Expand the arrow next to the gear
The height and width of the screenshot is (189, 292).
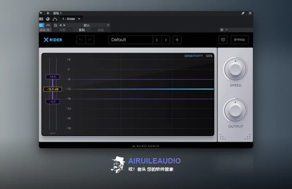[227, 30]
